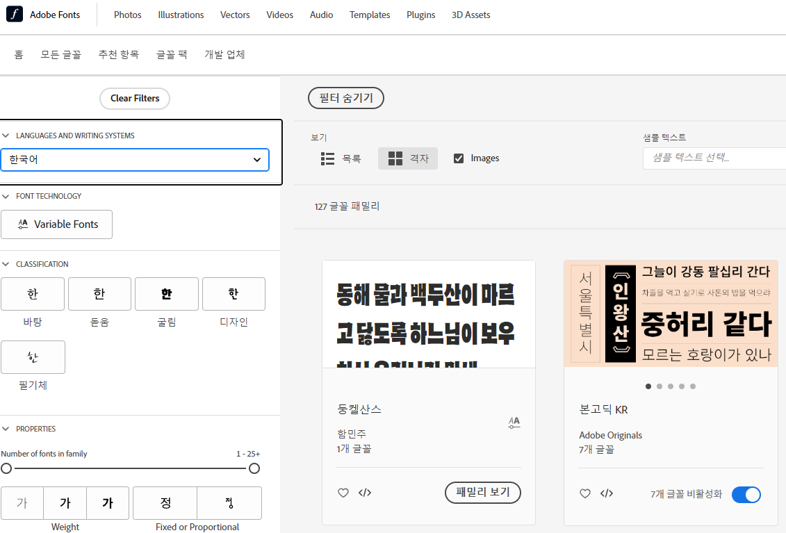Viewport: 786px width, 533px height.
Task: Collapse Languages and Writing Systems section
Action: coord(6,136)
